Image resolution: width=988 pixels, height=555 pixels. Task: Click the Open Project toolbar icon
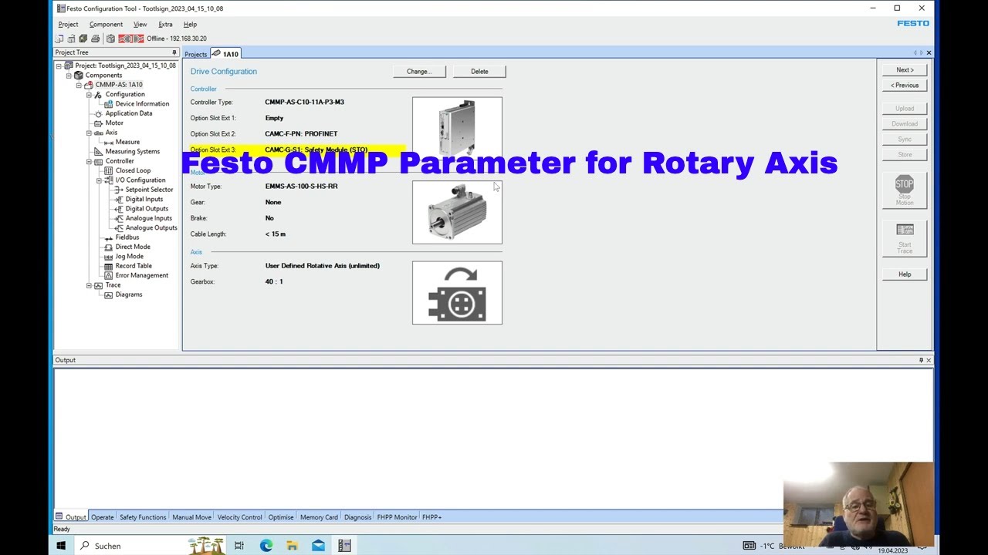[x=71, y=39]
